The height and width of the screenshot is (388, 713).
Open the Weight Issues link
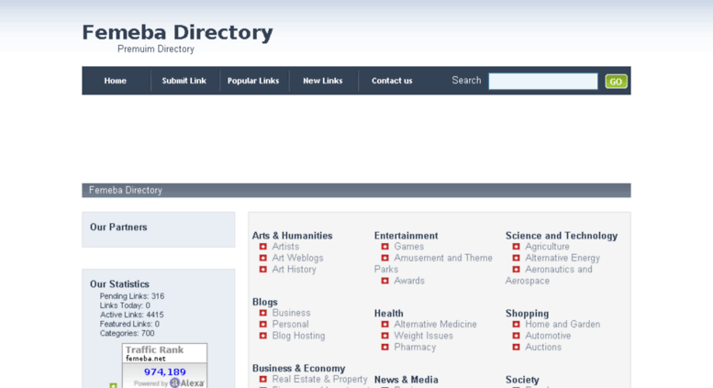click(x=423, y=336)
